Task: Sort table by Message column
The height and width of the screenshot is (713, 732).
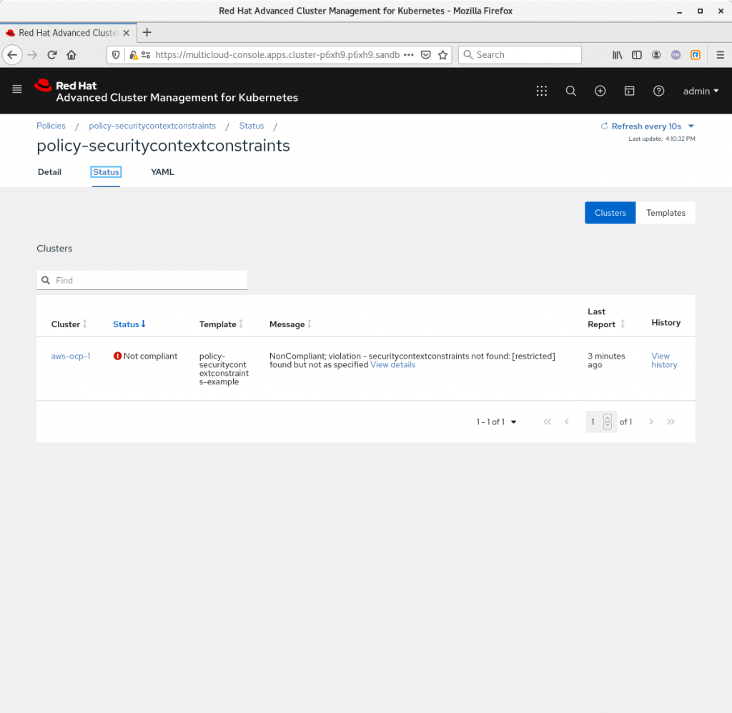Action: tap(290, 324)
